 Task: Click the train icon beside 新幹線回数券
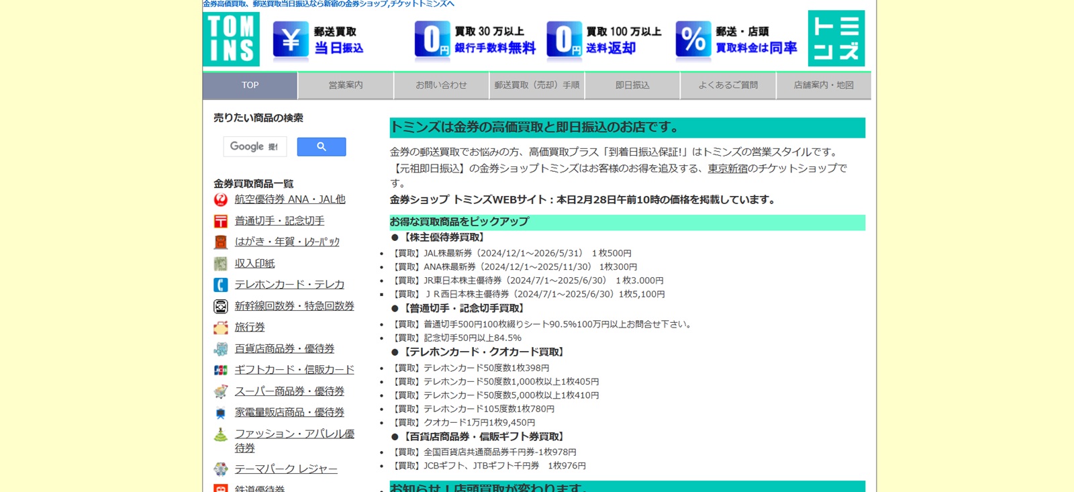click(x=220, y=306)
